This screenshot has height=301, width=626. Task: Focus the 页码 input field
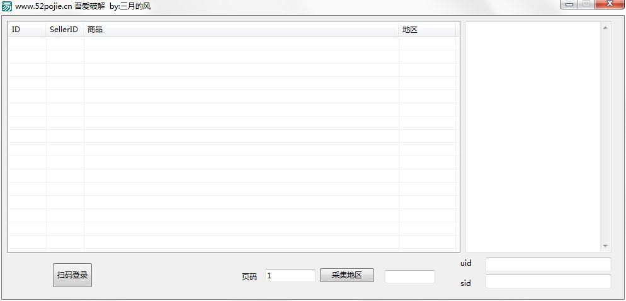pos(290,275)
